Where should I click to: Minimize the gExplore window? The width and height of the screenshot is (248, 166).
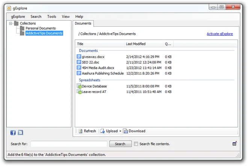(213, 7)
